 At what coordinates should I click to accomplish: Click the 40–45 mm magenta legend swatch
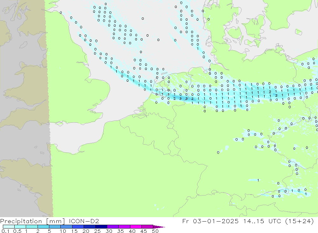point(136,227)
